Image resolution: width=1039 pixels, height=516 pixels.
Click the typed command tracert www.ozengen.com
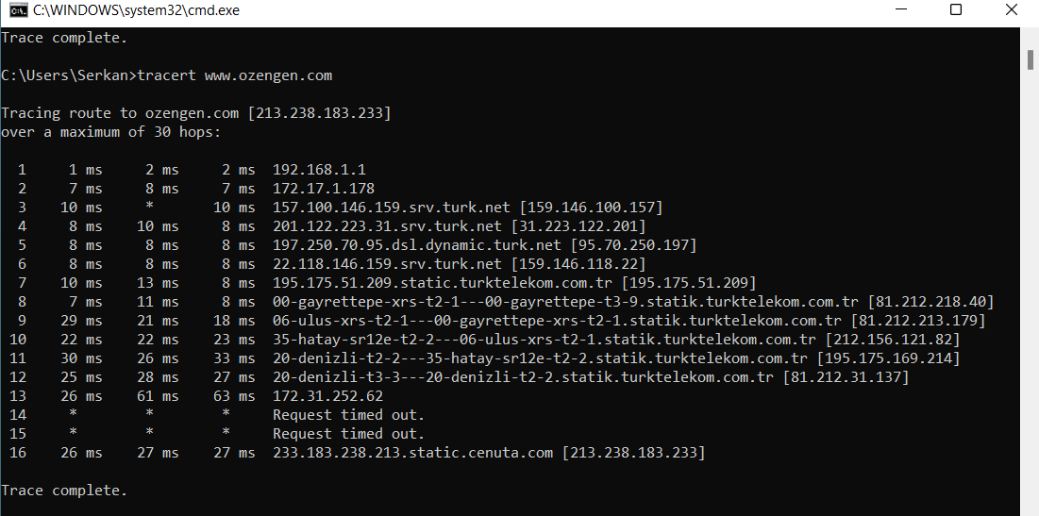[235, 75]
